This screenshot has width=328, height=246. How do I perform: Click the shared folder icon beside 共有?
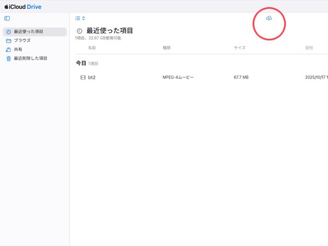[x=8, y=49]
